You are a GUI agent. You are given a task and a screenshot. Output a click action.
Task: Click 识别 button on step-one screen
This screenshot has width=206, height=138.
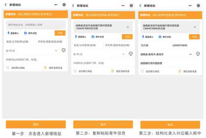click(60, 33)
